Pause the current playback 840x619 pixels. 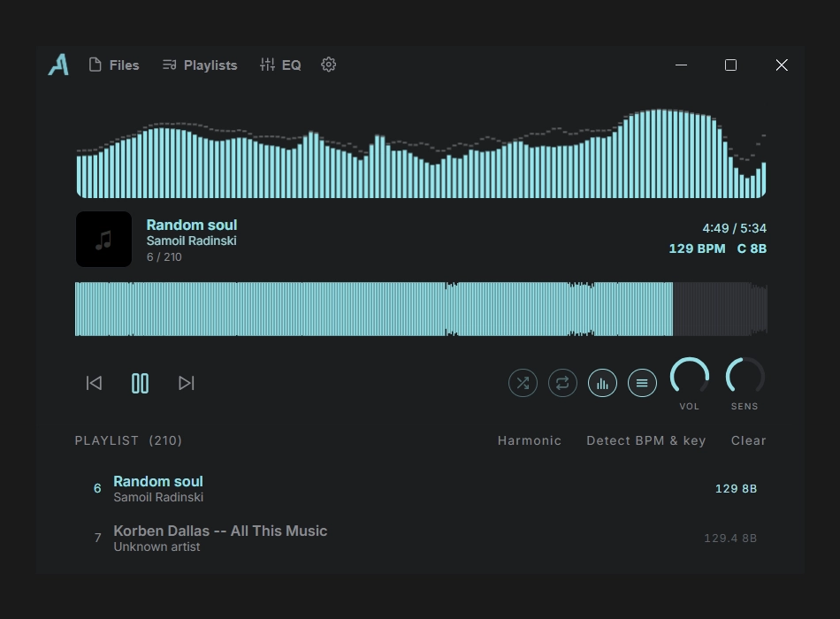(x=140, y=383)
